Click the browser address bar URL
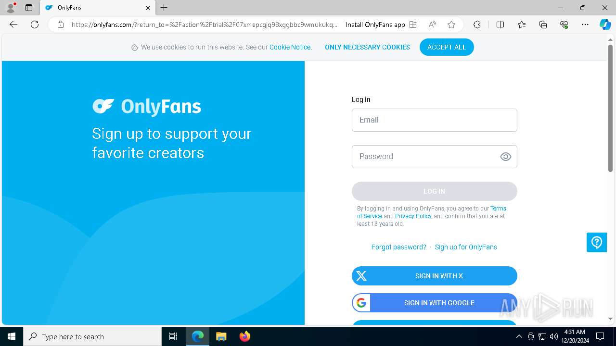The width and height of the screenshot is (616, 346). click(x=205, y=25)
